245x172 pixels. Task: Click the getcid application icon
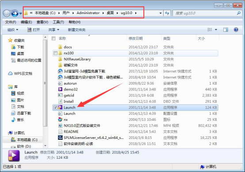[60, 95]
